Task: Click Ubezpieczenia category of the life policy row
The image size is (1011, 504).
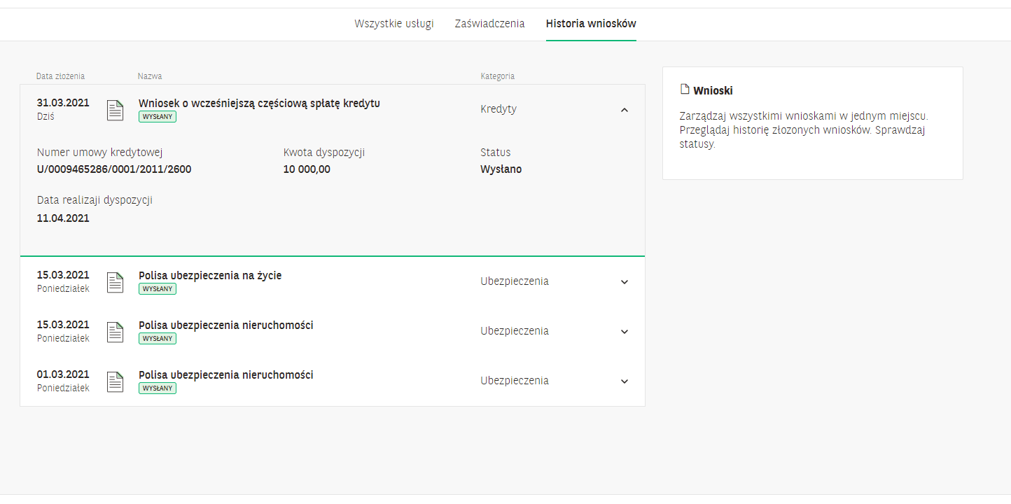Action: pos(515,281)
